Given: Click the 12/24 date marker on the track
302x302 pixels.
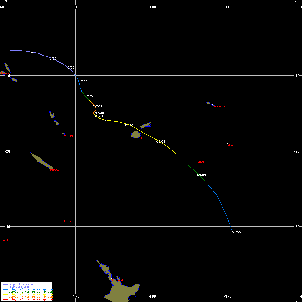Looking at the screenshot, I should pos(32,53).
